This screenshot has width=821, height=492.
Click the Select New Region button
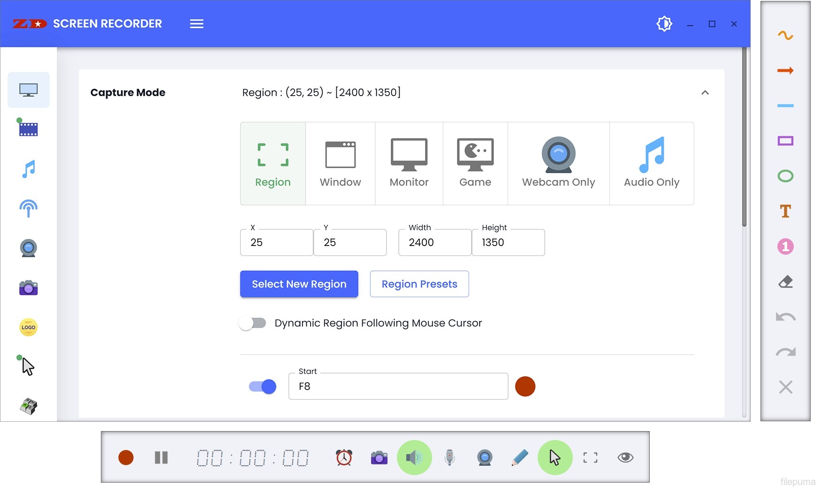click(299, 284)
